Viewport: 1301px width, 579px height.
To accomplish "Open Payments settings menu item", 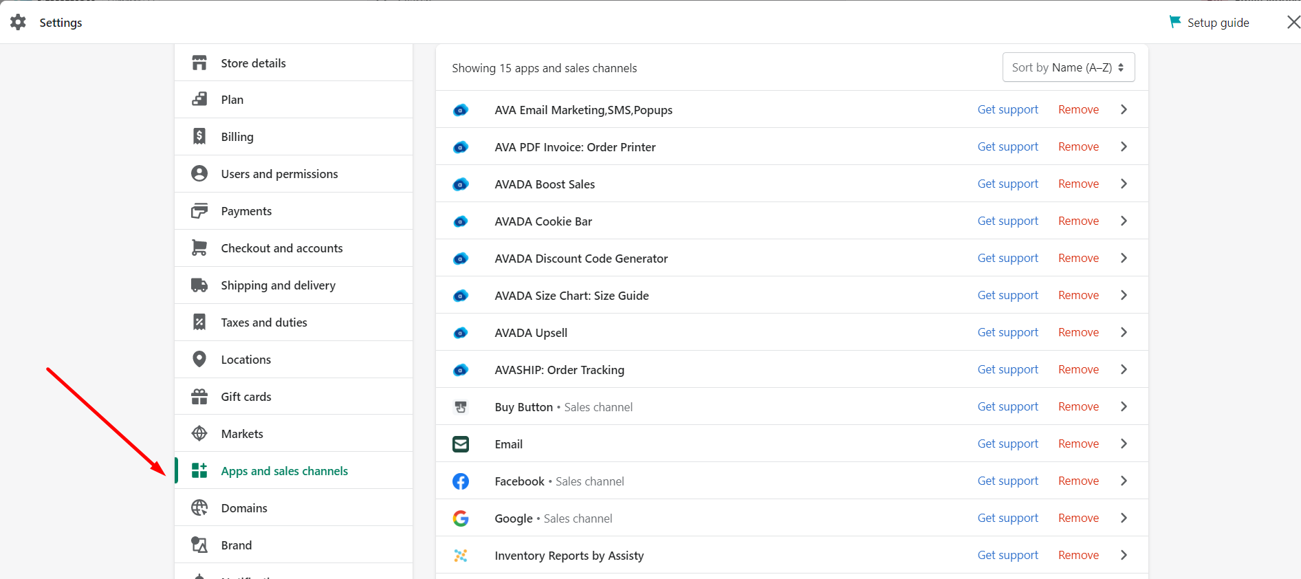I will 246,211.
